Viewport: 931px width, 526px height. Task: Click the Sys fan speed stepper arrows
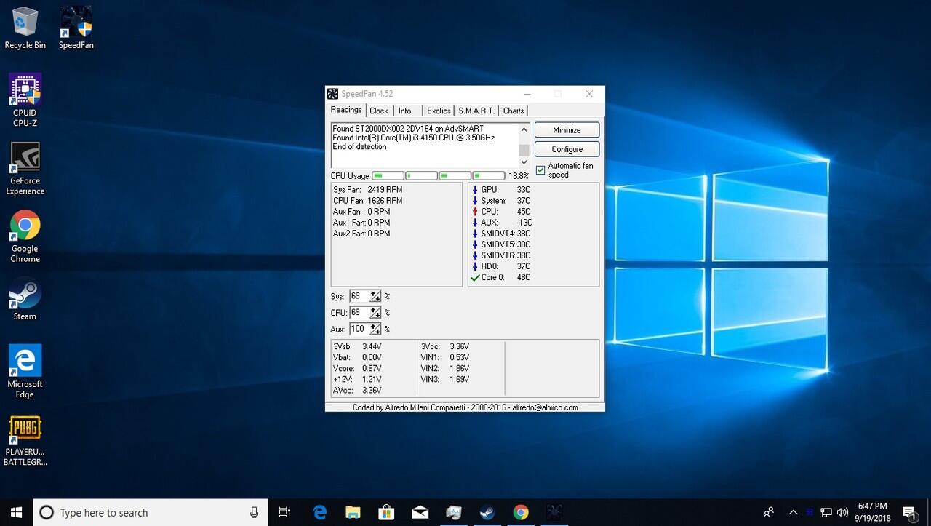(x=375, y=296)
